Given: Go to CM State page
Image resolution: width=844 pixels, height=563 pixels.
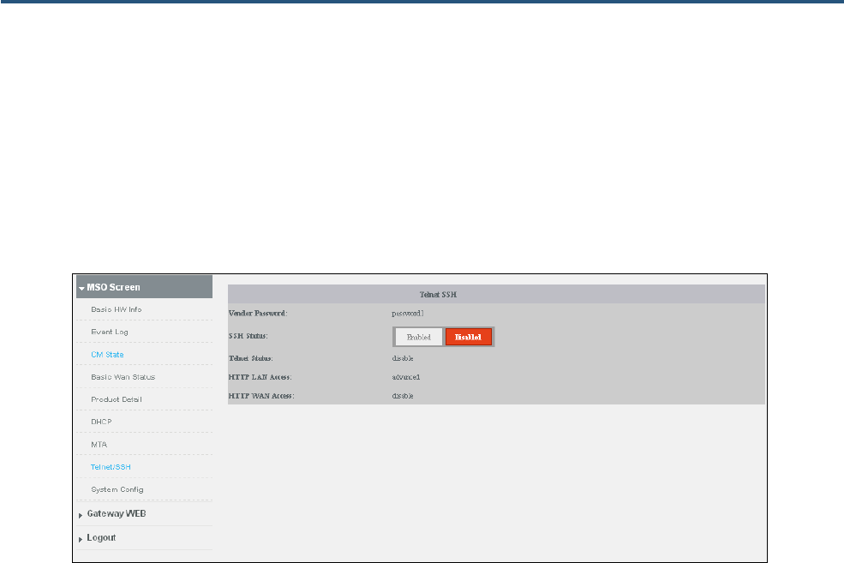Looking at the screenshot, I should coord(107,355).
